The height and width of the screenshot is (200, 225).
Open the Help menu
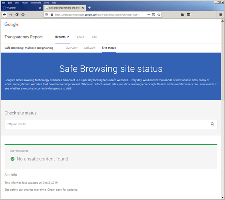click(54, 3)
